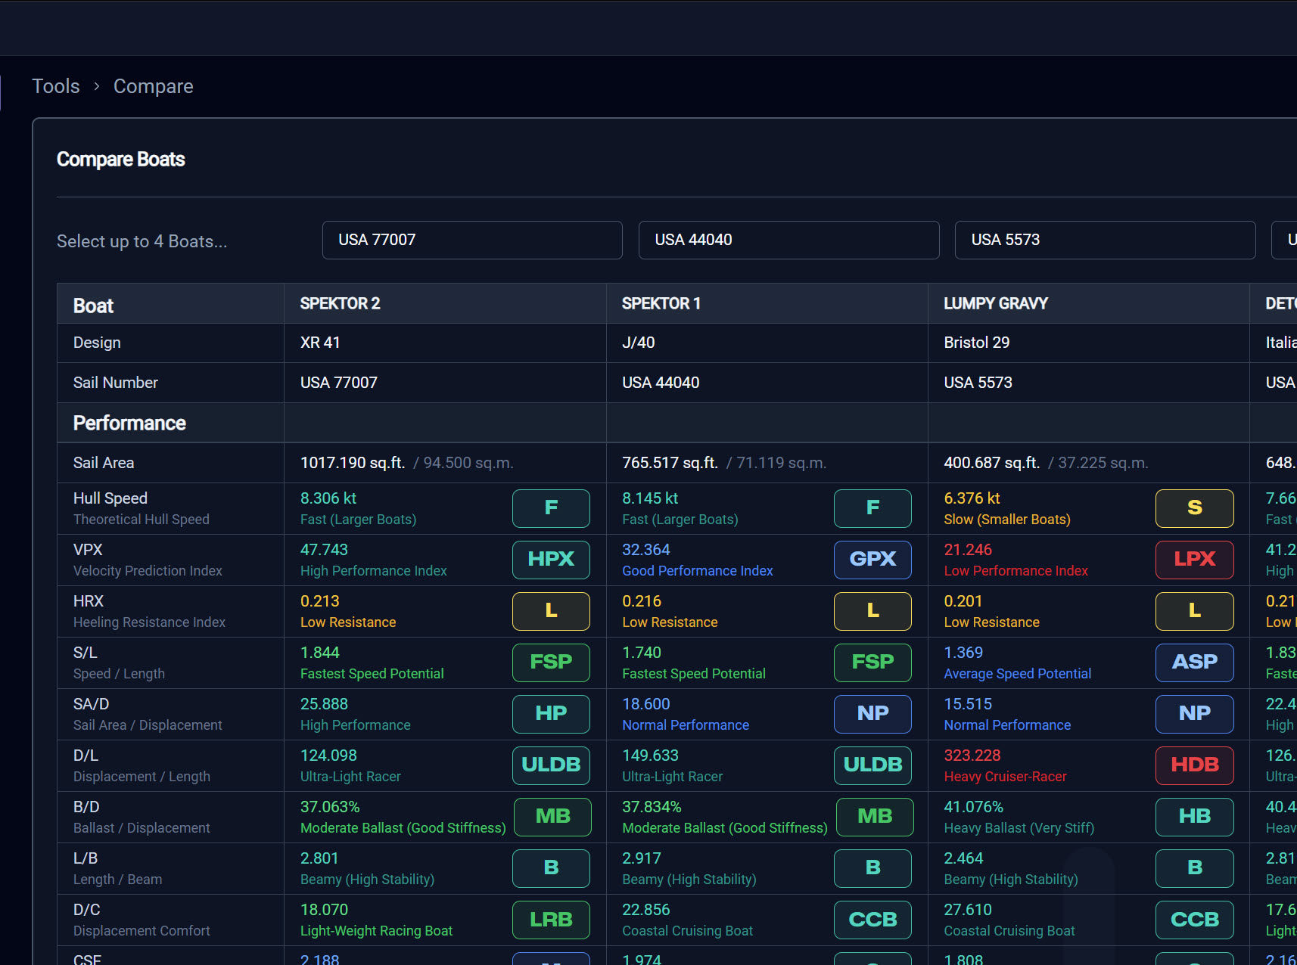This screenshot has width=1297, height=965.
Task: Click the HB ballast badge for Lumpy Gravy
Action: pos(1194,817)
